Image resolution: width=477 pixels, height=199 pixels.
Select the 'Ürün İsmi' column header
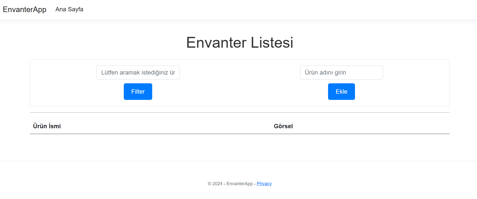[x=47, y=126]
